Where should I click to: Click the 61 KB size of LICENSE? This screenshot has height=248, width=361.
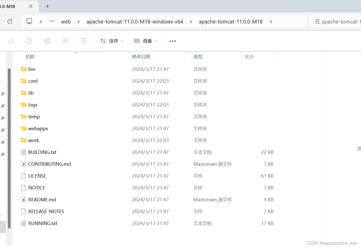[x=267, y=176]
